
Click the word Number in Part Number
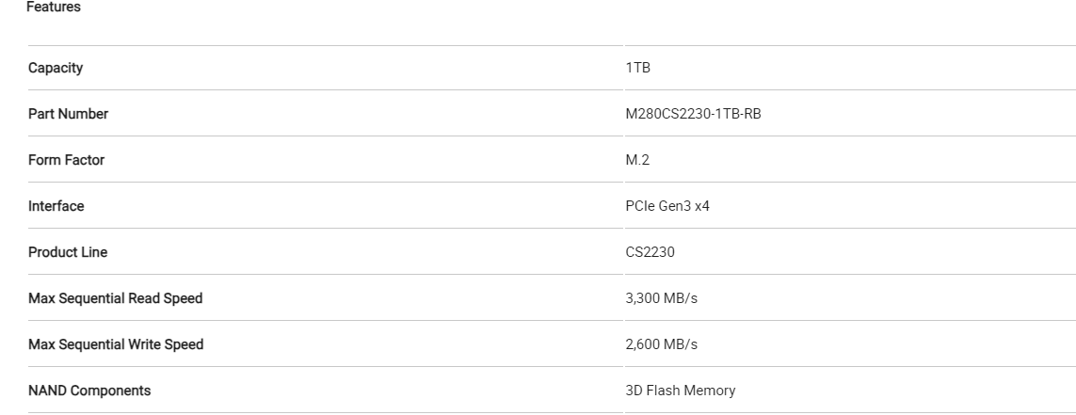tap(84, 114)
